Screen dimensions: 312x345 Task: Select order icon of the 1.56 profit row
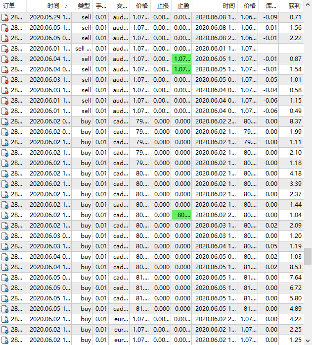pyautogui.click(x=5, y=28)
